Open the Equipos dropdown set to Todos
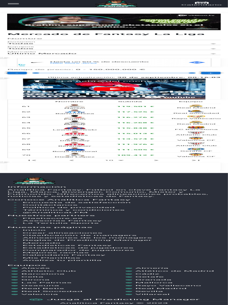 114,48
